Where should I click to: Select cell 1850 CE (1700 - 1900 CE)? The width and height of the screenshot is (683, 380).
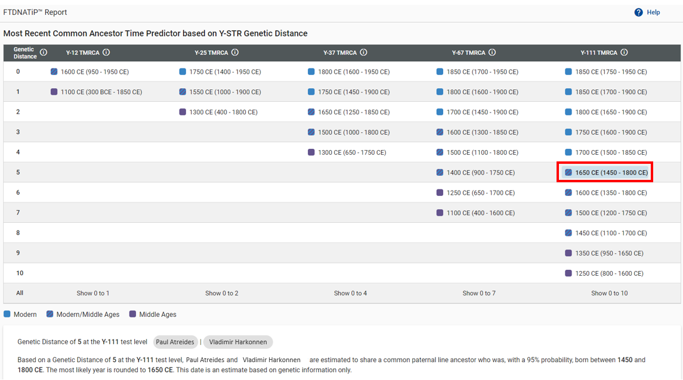coord(606,92)
